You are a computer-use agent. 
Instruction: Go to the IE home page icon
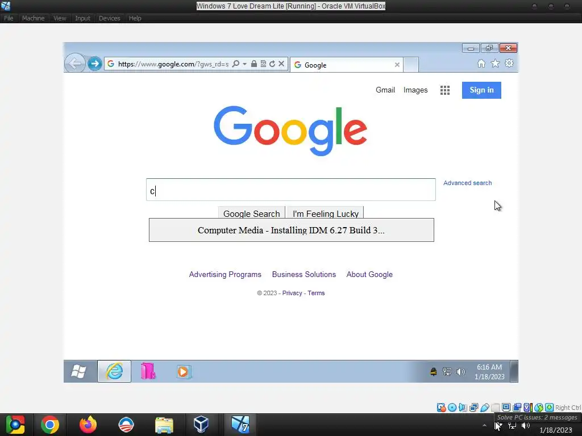pyautogui.click(x=481, y=64)
